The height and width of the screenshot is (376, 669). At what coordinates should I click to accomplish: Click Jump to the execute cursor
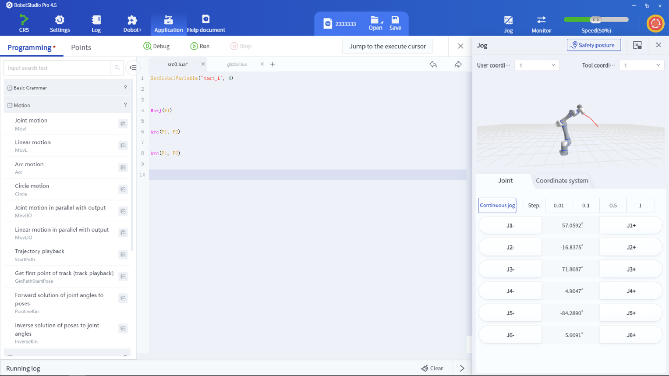[x=387, y=46]
